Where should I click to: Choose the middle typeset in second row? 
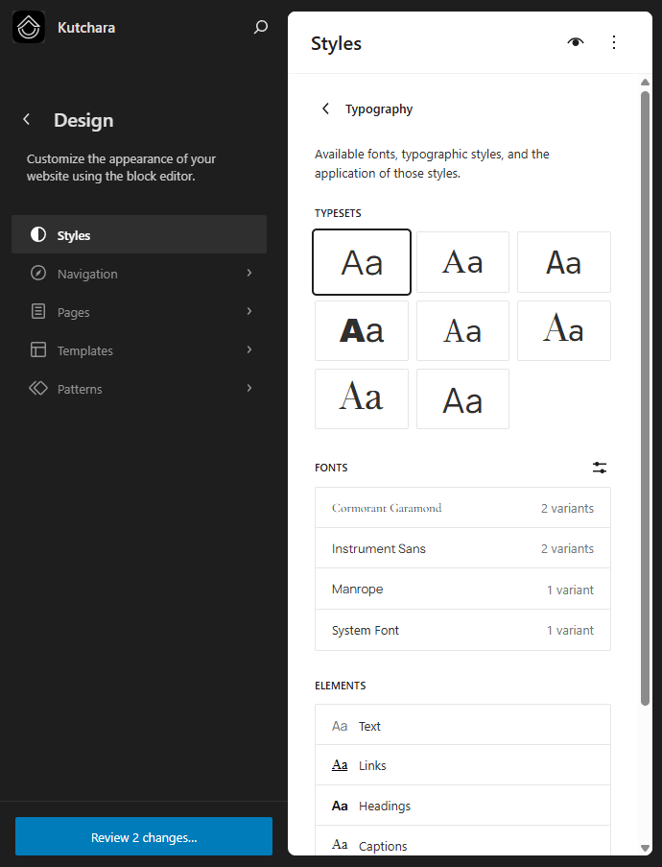coord(462,330)
